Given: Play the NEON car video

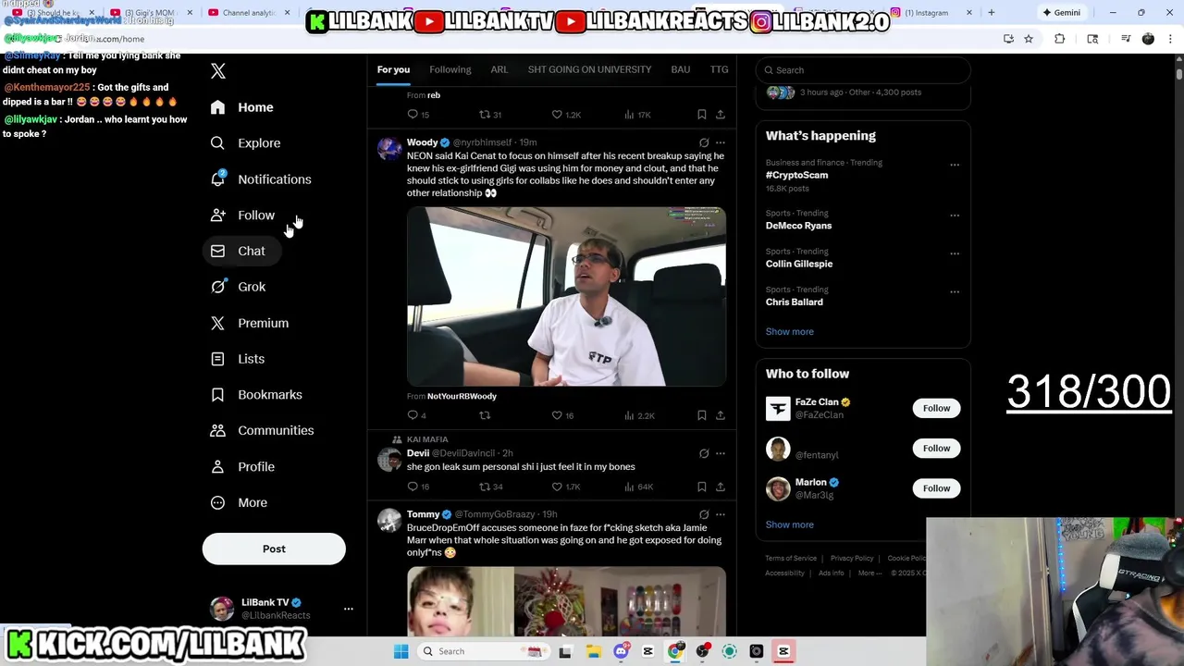Looking at the screenshot, I should click(566, 296).
